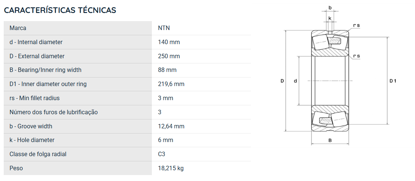Click the 219,6 mm value
Screen dimensions: 415x181
click(171, 84)
